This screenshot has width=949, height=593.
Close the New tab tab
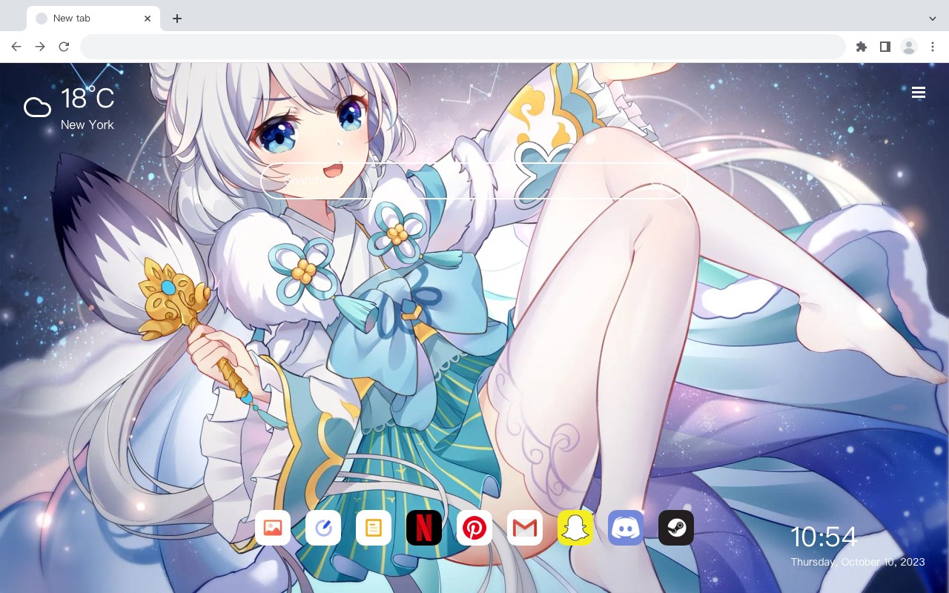point(148,19)
